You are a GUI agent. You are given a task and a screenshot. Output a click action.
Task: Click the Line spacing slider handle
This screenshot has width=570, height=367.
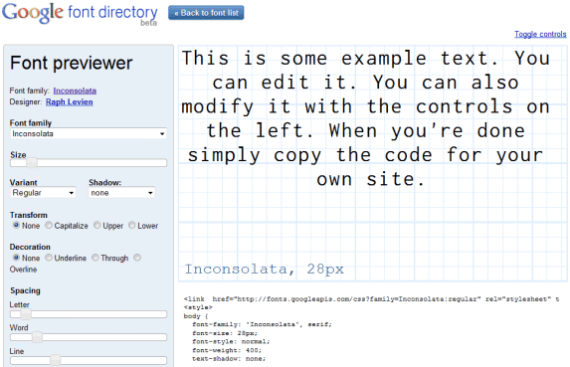point(56,360)
